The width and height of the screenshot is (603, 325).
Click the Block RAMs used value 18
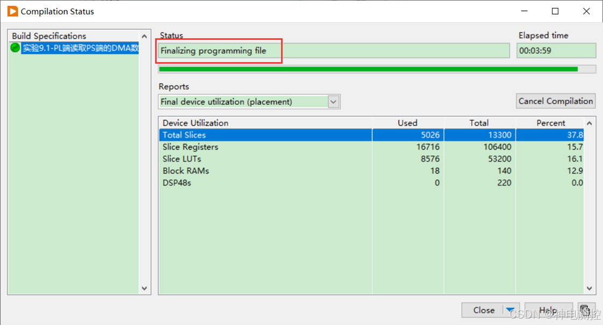point(435,171)
